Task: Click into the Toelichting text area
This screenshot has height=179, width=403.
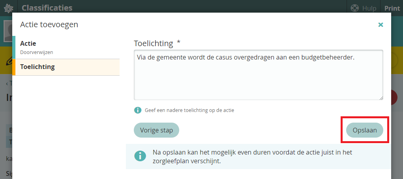Action: tap(258, 75)
